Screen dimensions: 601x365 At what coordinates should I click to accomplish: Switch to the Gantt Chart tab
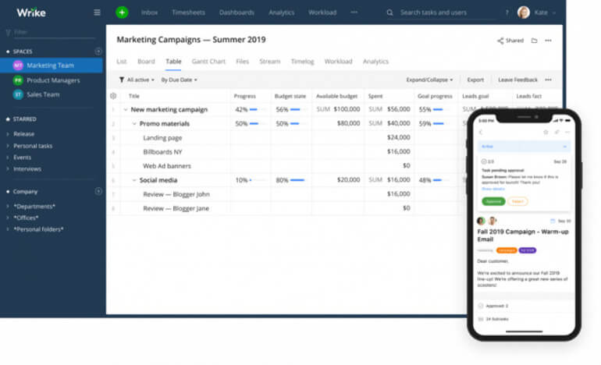(208, 62)
